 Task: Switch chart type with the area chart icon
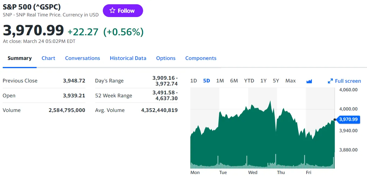[309, 81]
